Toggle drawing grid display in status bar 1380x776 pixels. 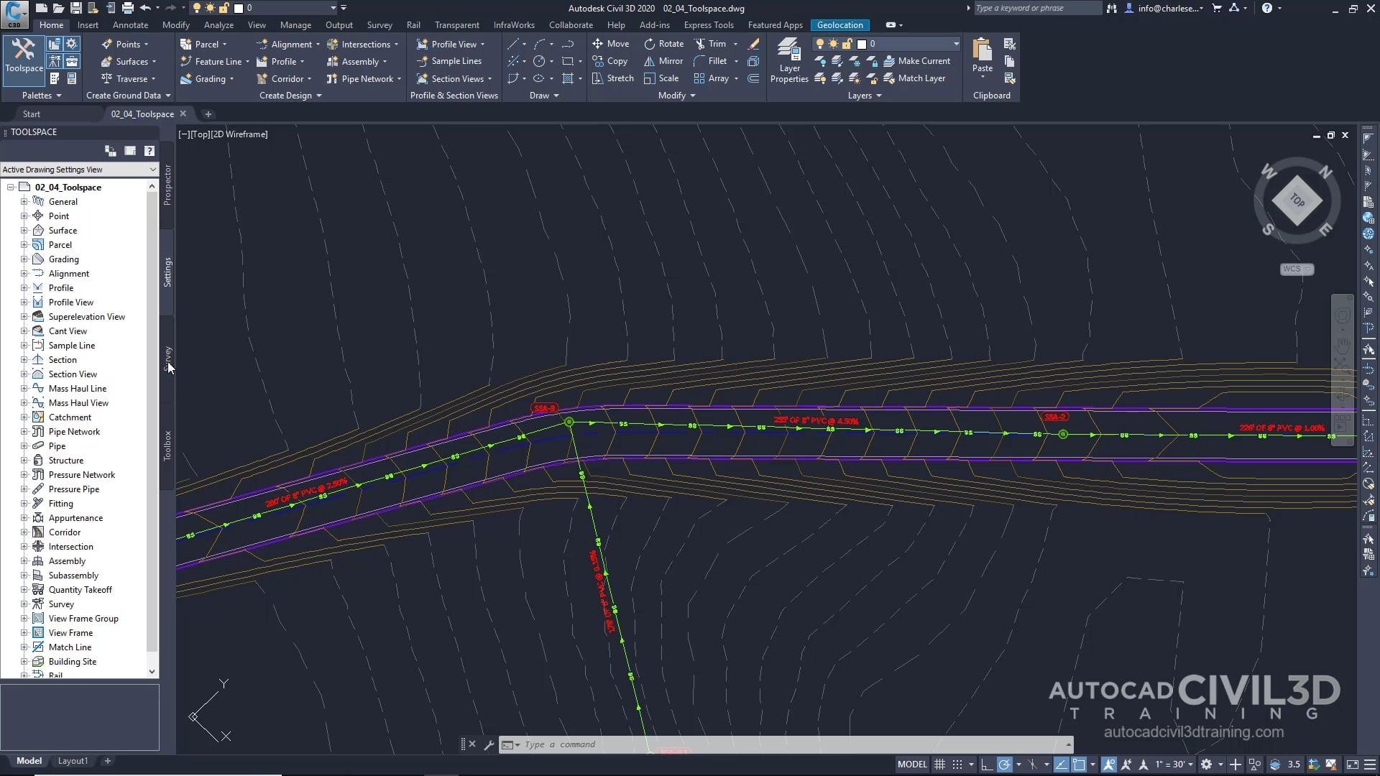pos(939,765)
